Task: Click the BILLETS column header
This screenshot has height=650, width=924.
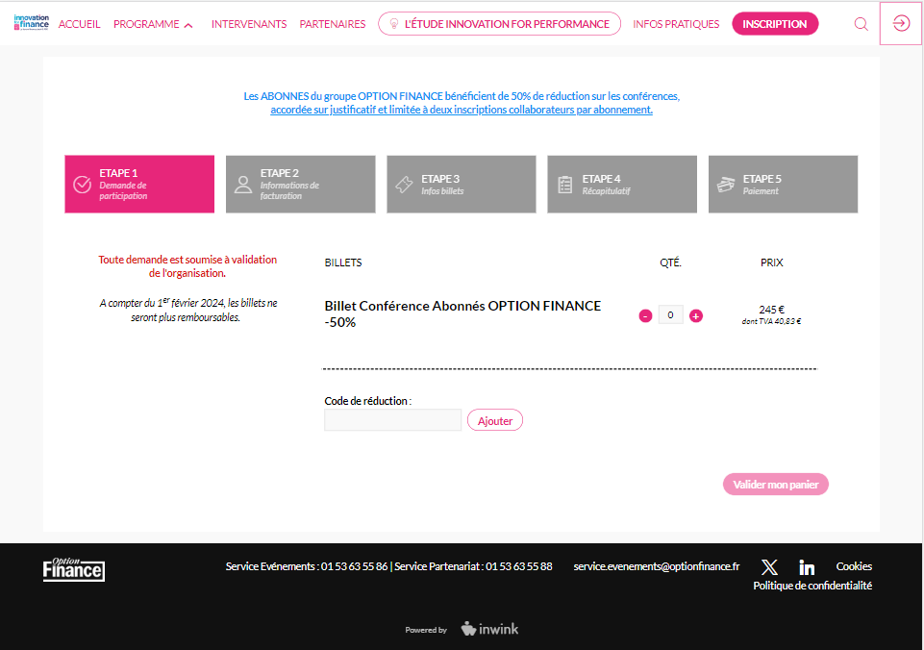Action: [343, 262]
